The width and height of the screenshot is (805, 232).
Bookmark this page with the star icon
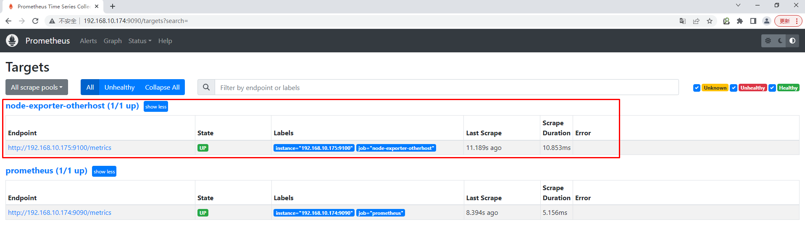[x=710, y=21]
